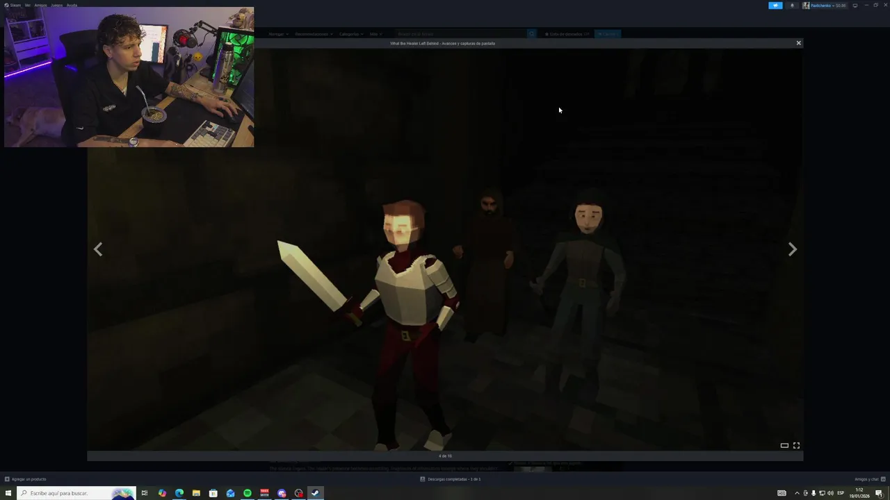
Task: Open Microsoft Store from the taskbar
Action: [x=213, y=493]
